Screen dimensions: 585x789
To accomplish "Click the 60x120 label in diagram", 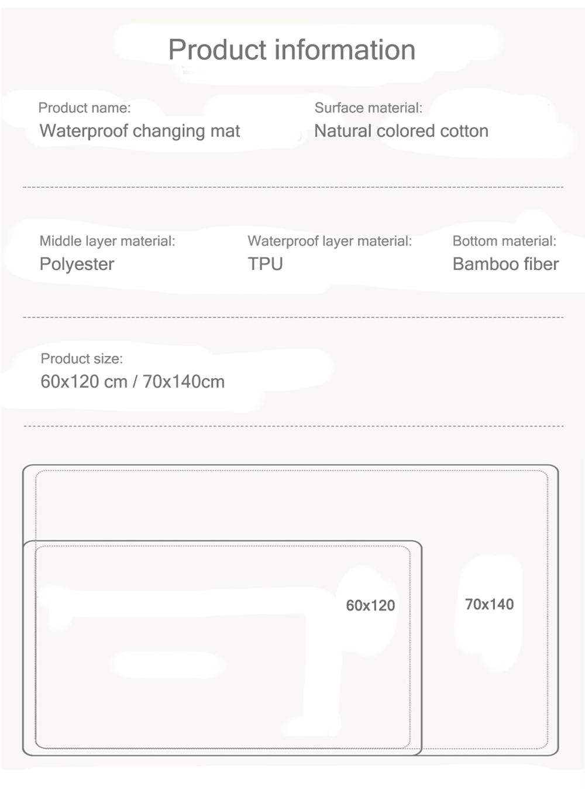I will point(370,605).
